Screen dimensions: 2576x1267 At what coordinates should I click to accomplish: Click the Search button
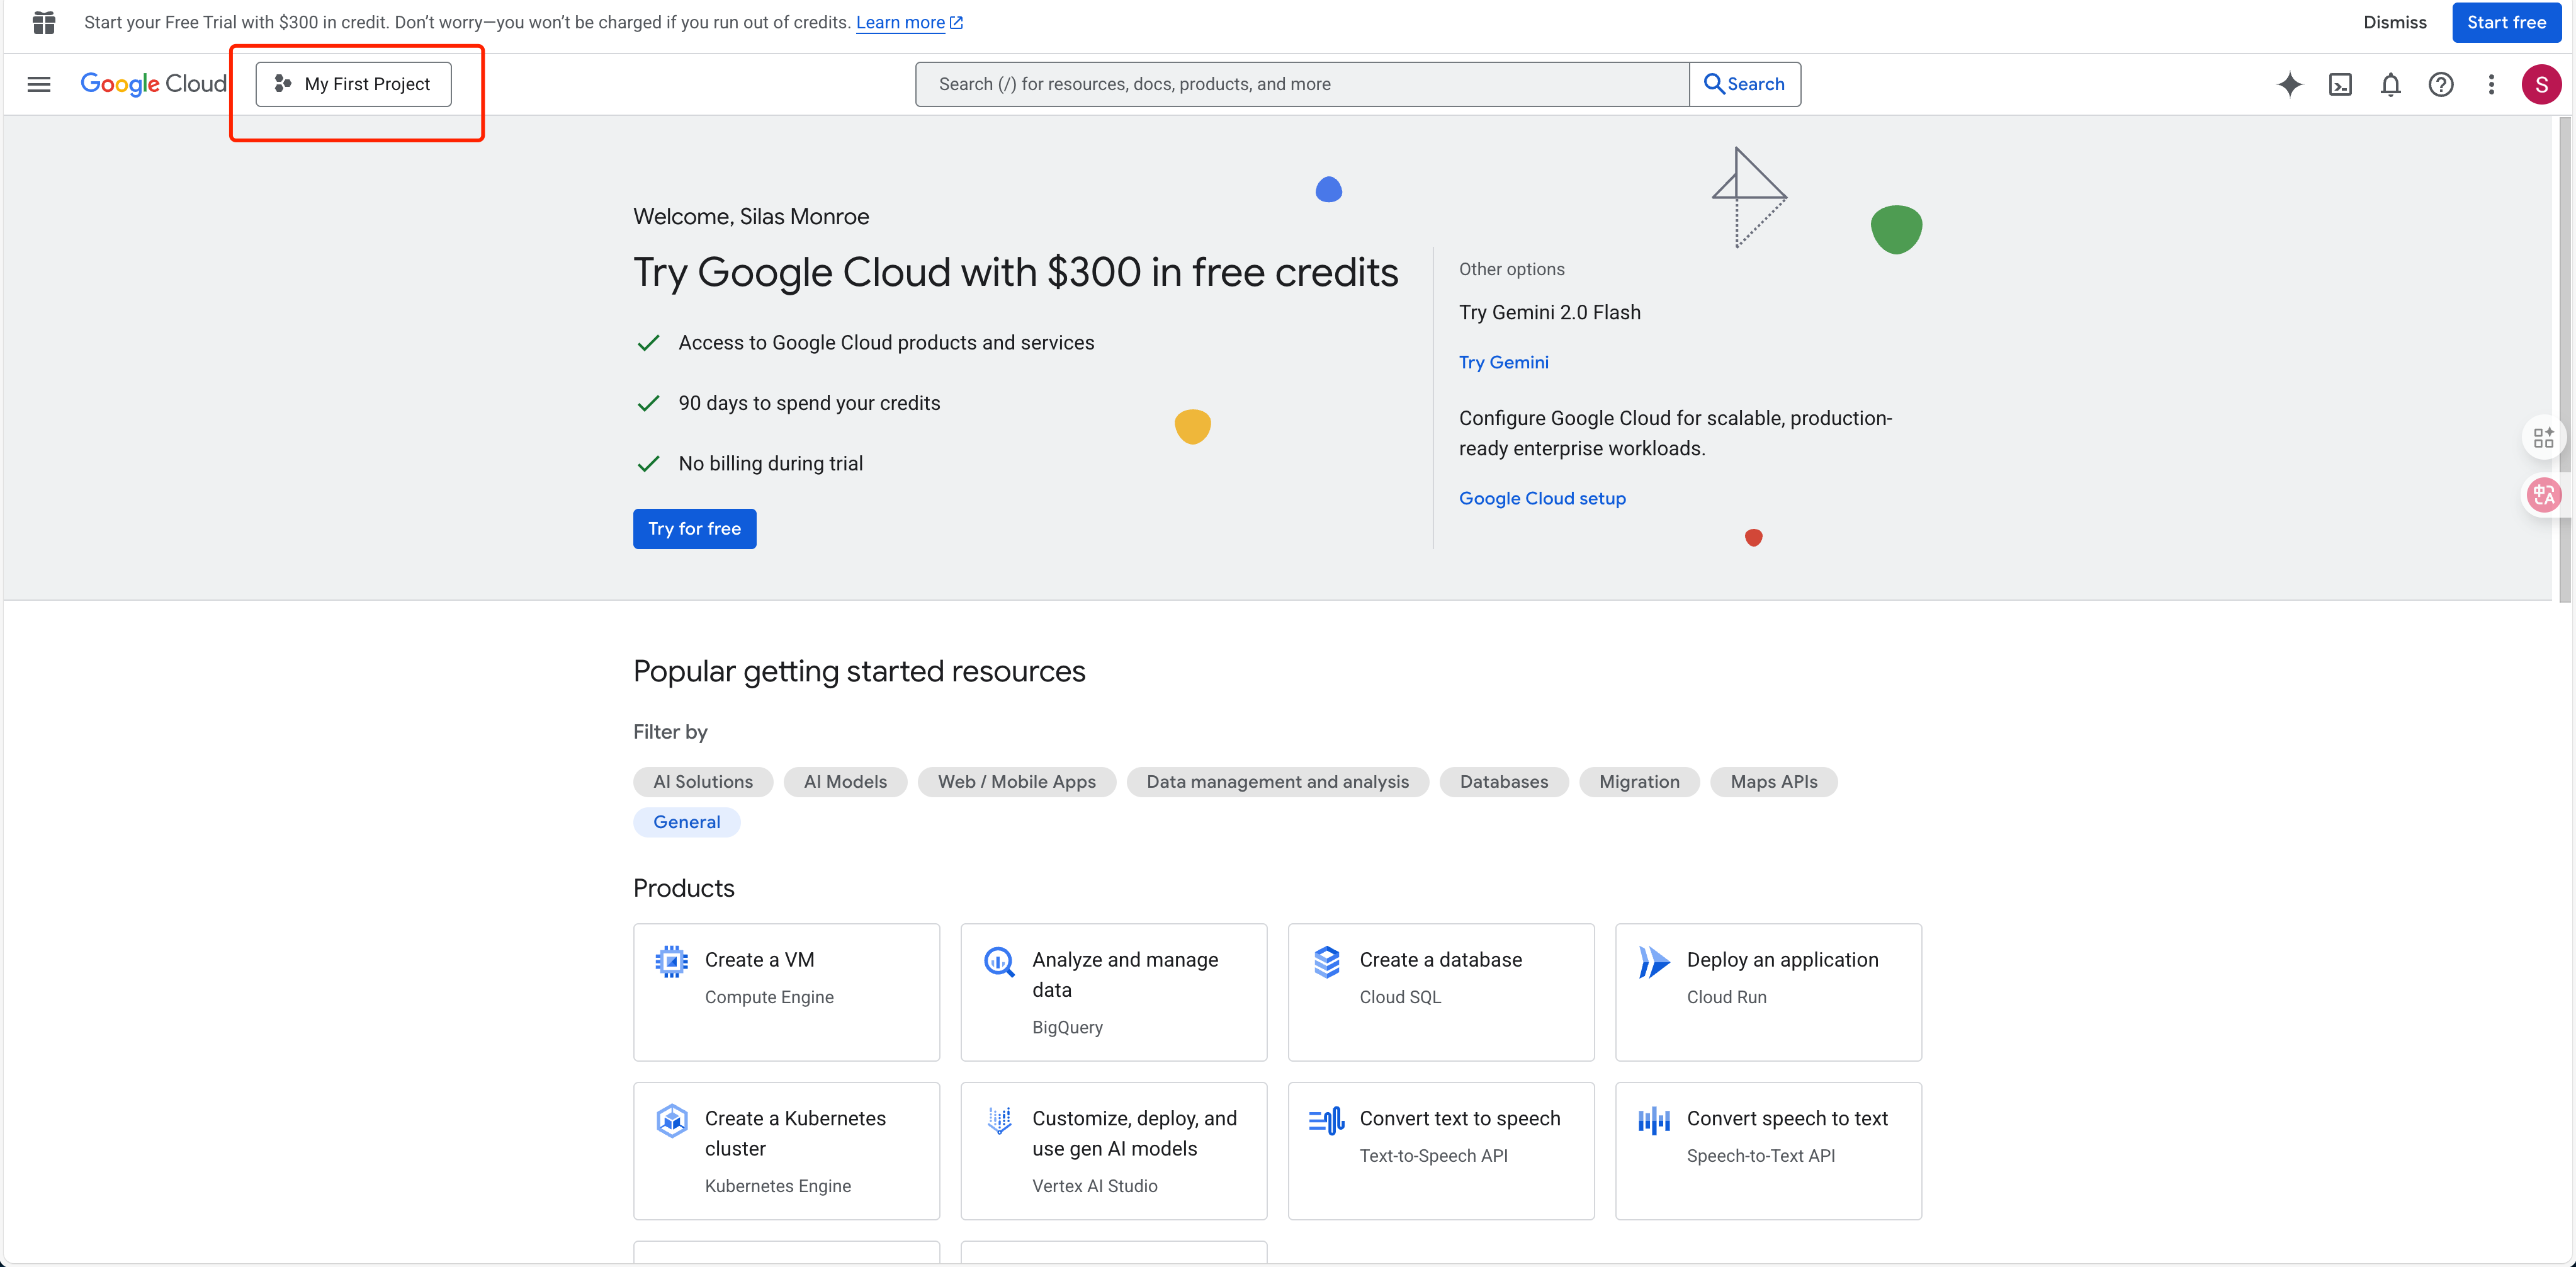(1744, 84)
